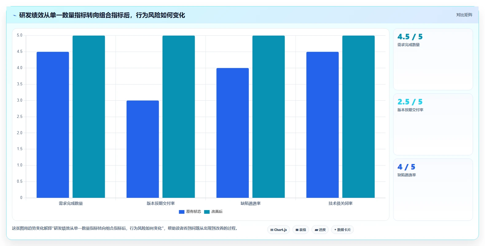Click the 对比矩阵 label in the header
The height and width of the screenshot is (246, 485).
[x=464, y=15]
